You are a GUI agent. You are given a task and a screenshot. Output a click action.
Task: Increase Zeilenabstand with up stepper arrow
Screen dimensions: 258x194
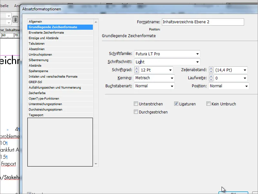point(211,68)
